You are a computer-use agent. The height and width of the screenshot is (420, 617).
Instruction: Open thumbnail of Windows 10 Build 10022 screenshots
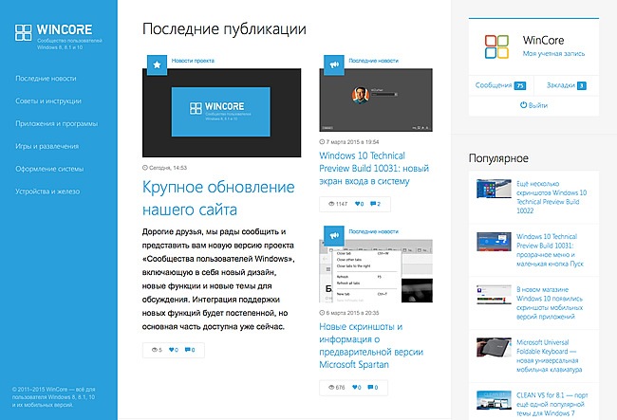pyautogui.click(x=494, y=189)
